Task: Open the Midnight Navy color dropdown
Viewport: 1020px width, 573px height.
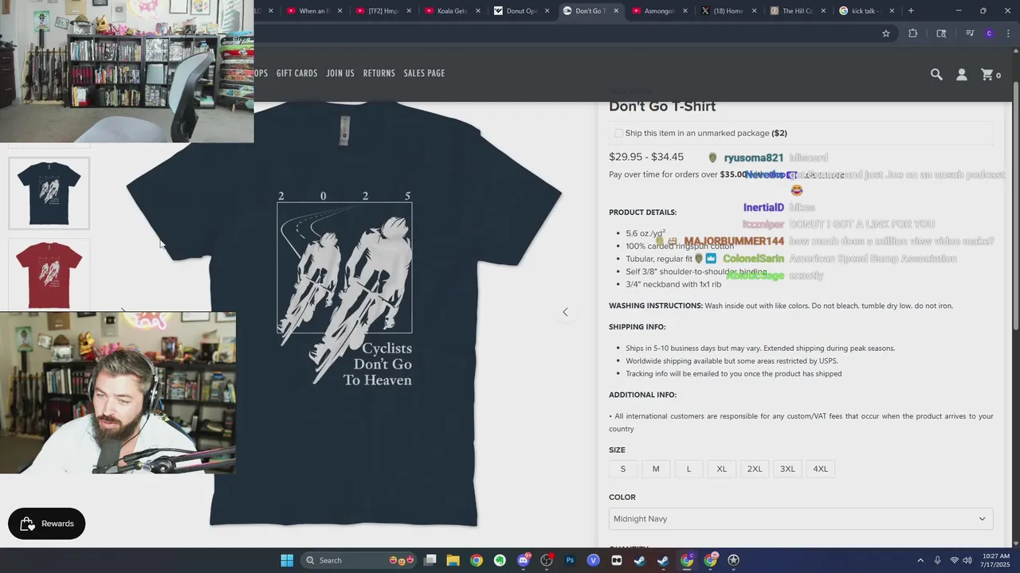Action: pyautogui.click(x=801, y=519)
